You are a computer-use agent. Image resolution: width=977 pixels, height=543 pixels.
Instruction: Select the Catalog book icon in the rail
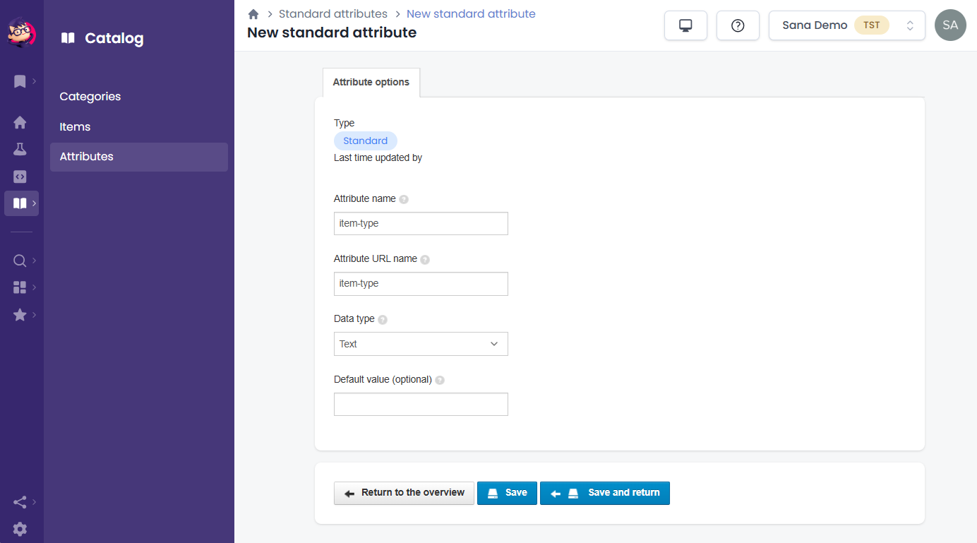click(x=20, y=203)
